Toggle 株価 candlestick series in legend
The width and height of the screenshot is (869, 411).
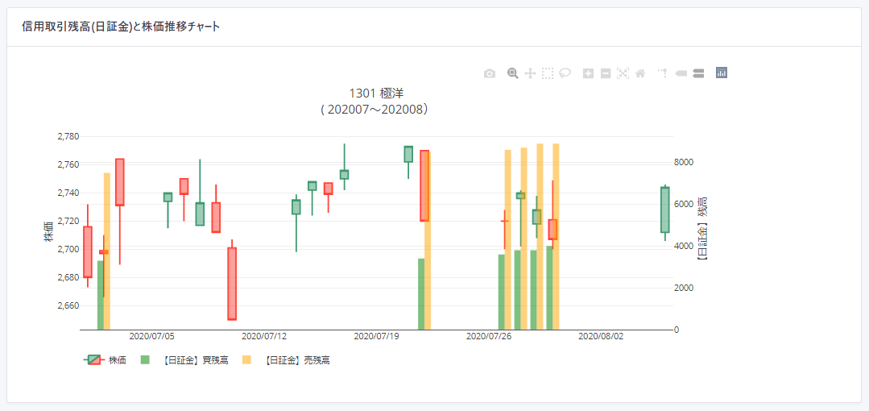point(118,360)
